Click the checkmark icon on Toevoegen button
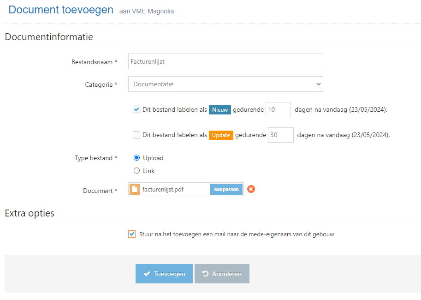421x300 pixels. click(147, 274)
